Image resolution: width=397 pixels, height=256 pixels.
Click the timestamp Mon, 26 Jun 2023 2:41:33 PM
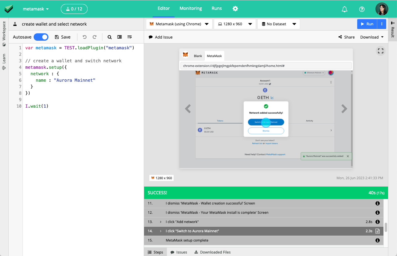point(360,178)
